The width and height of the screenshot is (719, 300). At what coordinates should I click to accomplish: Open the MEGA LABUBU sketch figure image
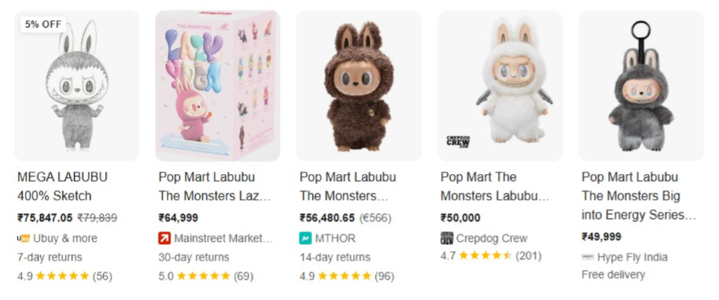(x=76, y=86)
